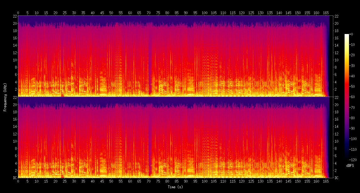This screenshot has height=193, width=360.
Task: Select the "-50" color scale label
Action: click(x=352, y=86)
